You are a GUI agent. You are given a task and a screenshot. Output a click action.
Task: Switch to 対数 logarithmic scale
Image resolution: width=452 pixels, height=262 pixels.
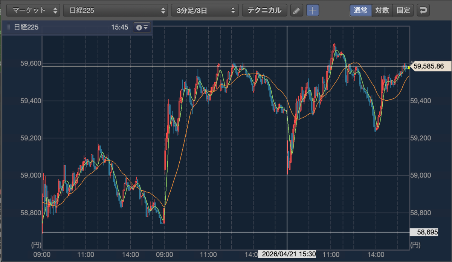(382, 10)
